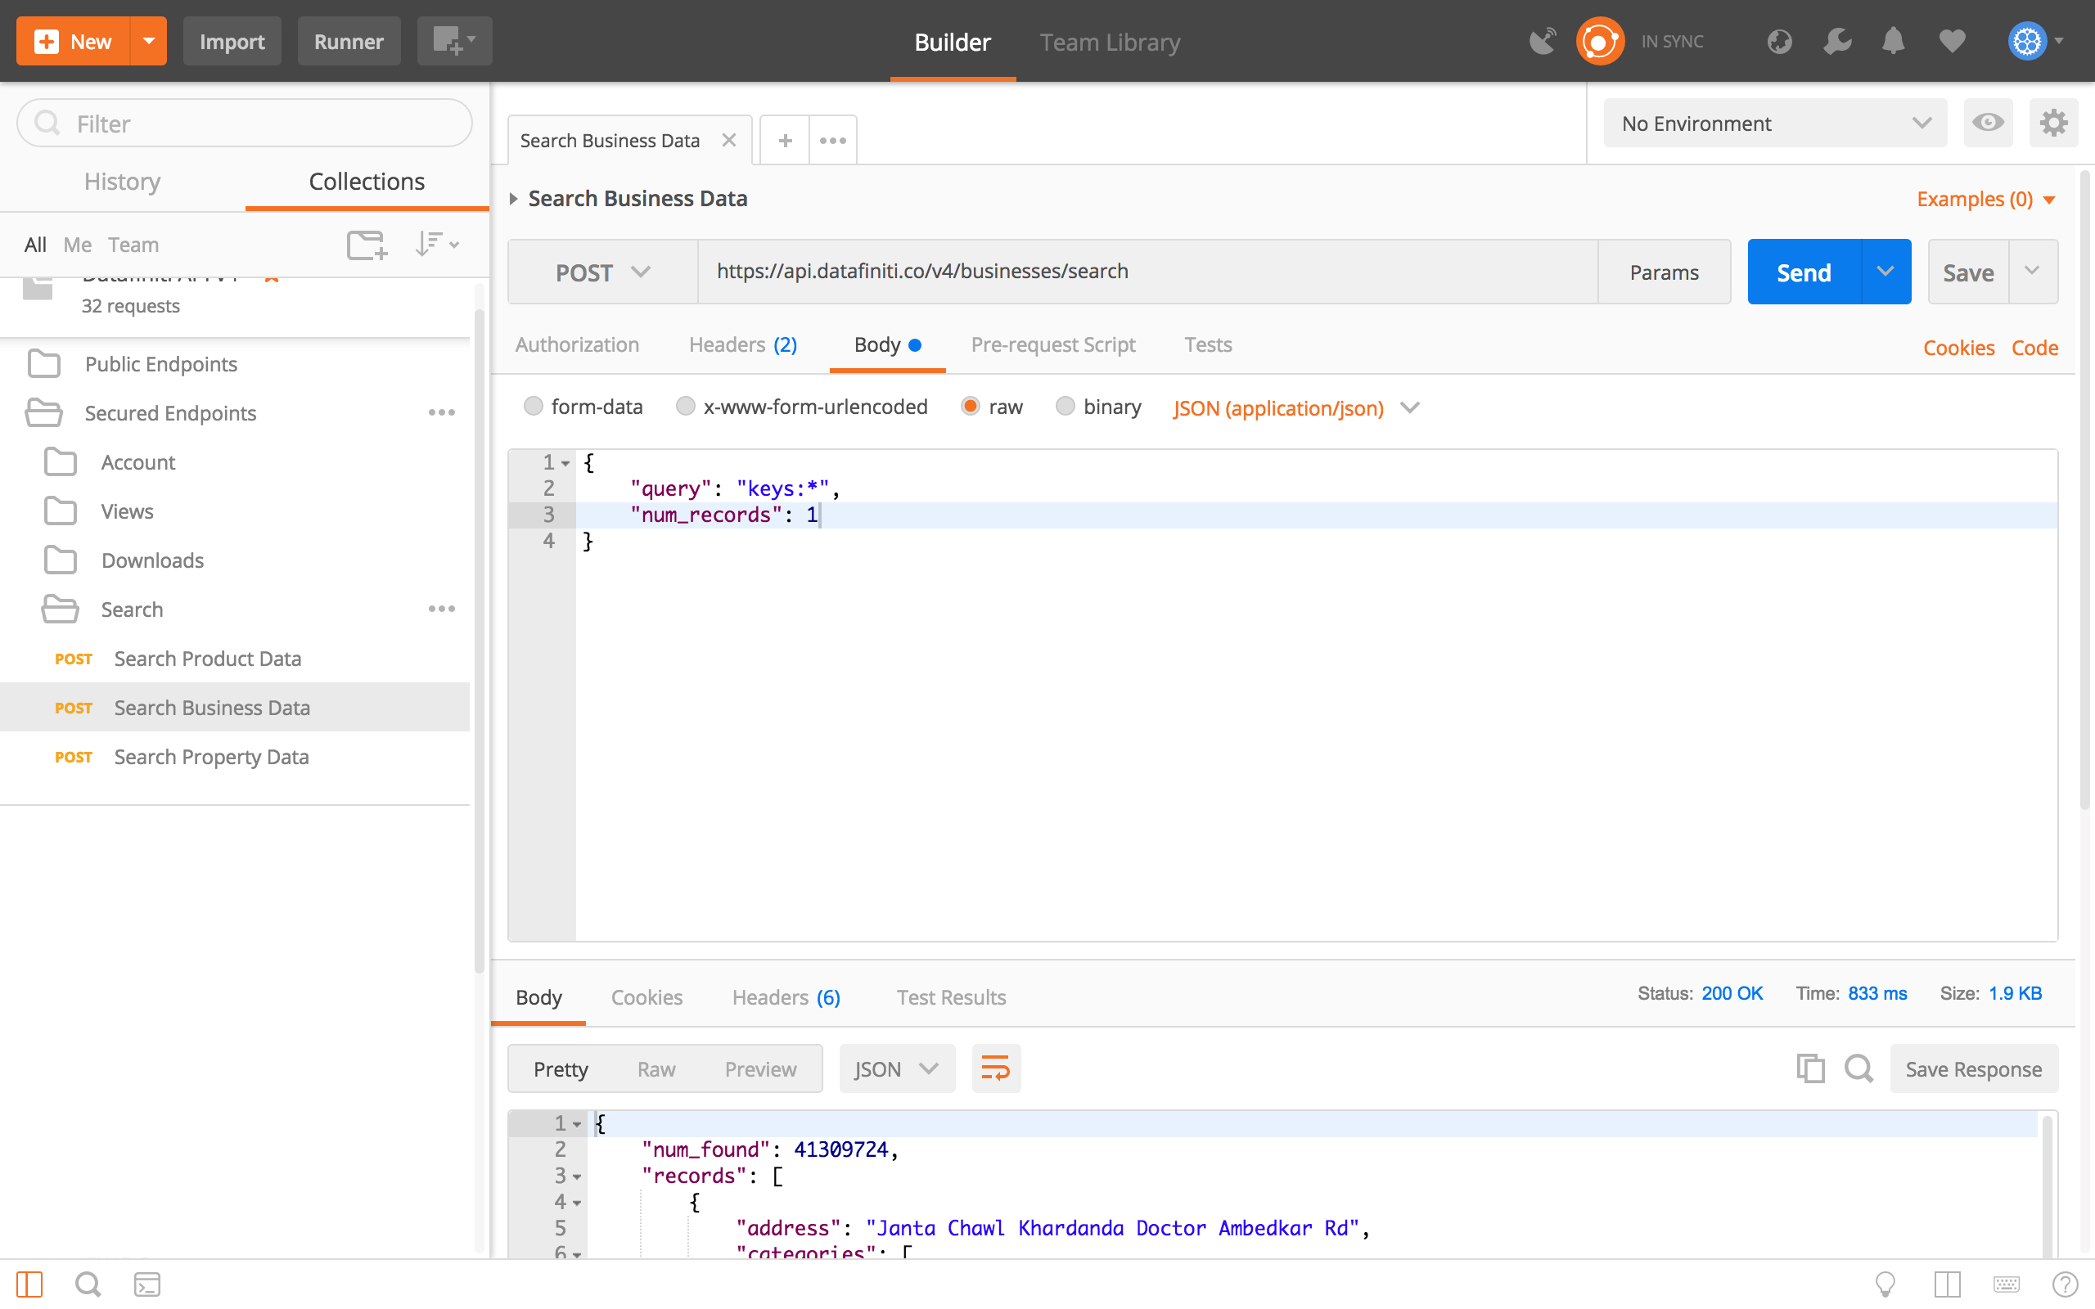Copy response to clipboard icon
This screenshot has height=1309, width=2095.
(1810, 1068)
